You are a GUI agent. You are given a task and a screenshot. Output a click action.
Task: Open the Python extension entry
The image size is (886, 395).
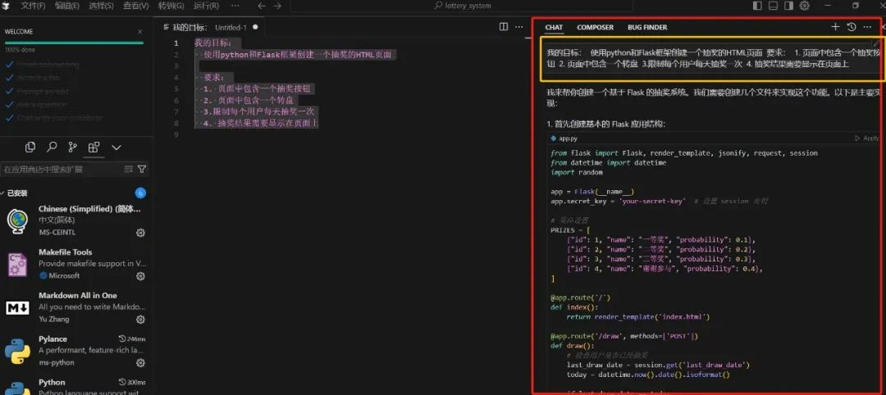click(75, 385)
